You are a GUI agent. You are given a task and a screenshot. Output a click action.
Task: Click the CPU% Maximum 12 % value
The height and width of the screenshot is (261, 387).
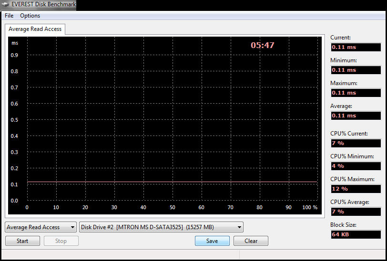pyautogui.click(x=356, y=189)
